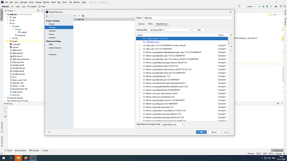This screenshot has width=287, height=161.
Task: Open Firefox from the Windows taskbar
Action: pos(26,158)
